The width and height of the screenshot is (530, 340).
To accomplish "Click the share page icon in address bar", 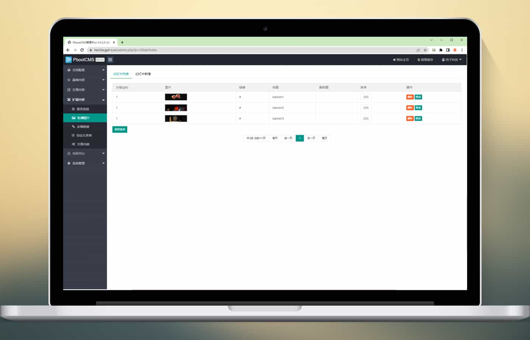I will pos(418,50).
